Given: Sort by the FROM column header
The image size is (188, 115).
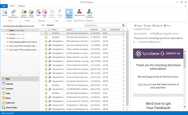Looking at the screenshot, I should pyautogui.click(x=59, y=29).
